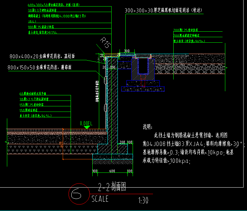
Task: Select the 1:30 scale value text
Action: tap(143, 200)
